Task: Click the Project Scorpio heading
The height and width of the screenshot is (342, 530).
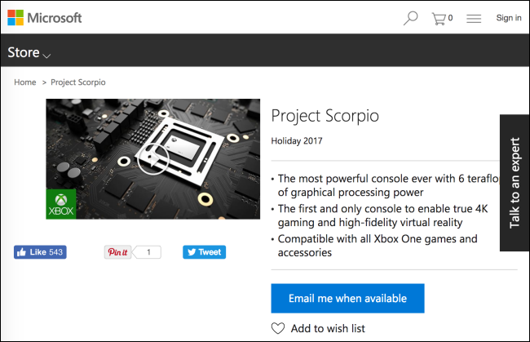Action: [325, 115]
